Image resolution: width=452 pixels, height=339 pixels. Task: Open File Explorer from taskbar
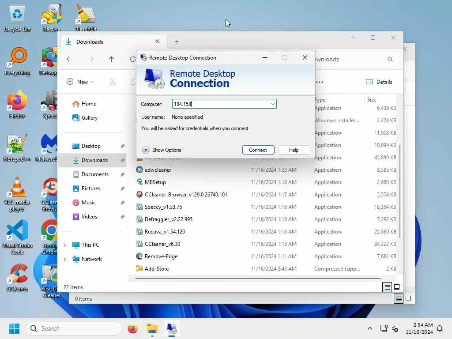(152, 328)
